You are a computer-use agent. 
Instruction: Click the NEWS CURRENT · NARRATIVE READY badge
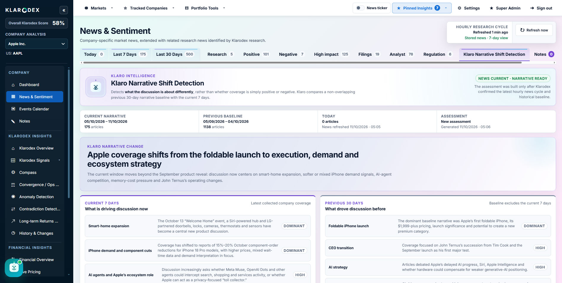tap(512, 79)
